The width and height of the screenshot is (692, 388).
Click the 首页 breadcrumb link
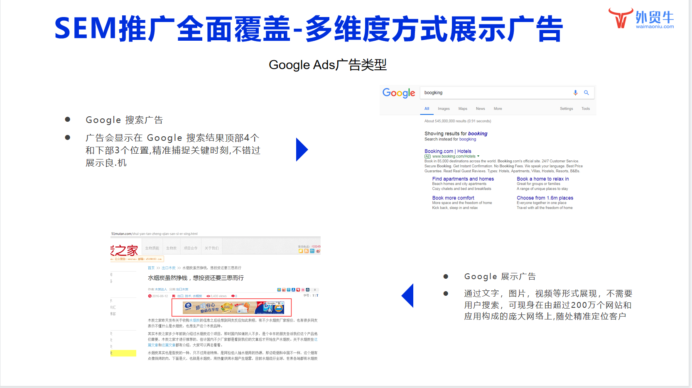pos(151,268)
